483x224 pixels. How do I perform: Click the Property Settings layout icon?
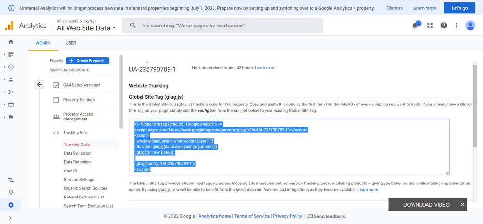(56, 100)
